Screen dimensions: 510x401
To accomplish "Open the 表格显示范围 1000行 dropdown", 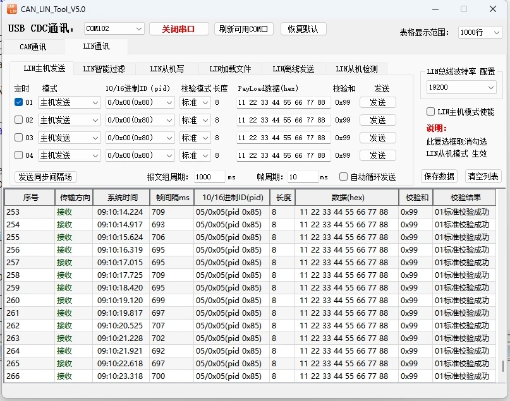I will point(480,32).
